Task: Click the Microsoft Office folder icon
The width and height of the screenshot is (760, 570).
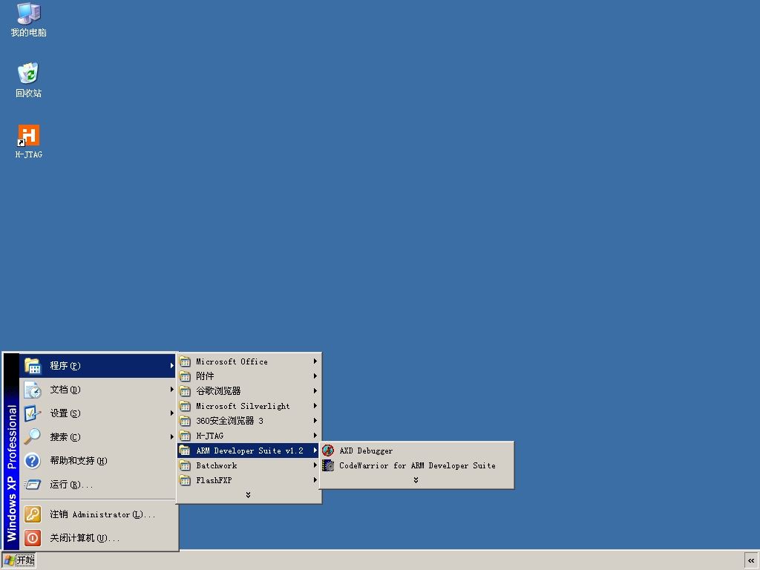Action: tap(185, 361)
